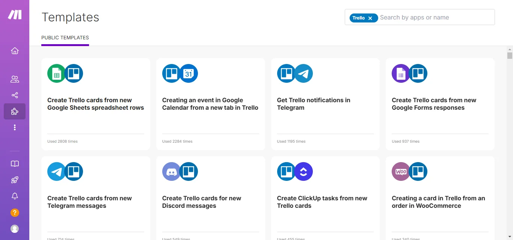Open the WooCommerce order to Trello card template
The width and height of the screenshot is (513, 240).
tap(438, 202)
